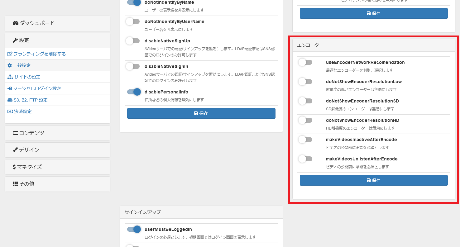Open the ダッシュボード dashboard panel
460x247 pixels.
(57, 23)
